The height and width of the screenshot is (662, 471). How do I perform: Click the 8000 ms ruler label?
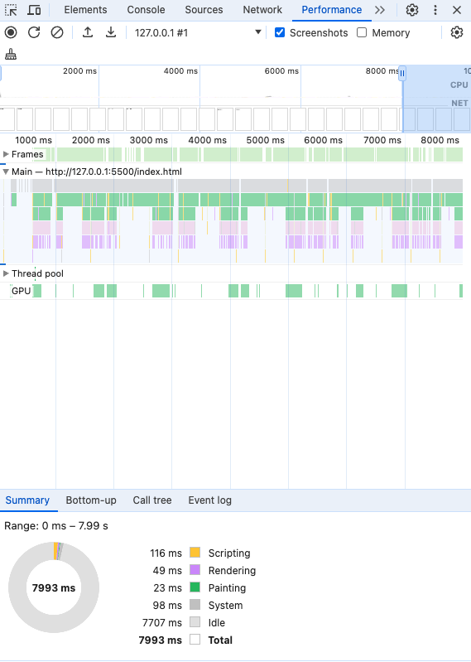440,140
